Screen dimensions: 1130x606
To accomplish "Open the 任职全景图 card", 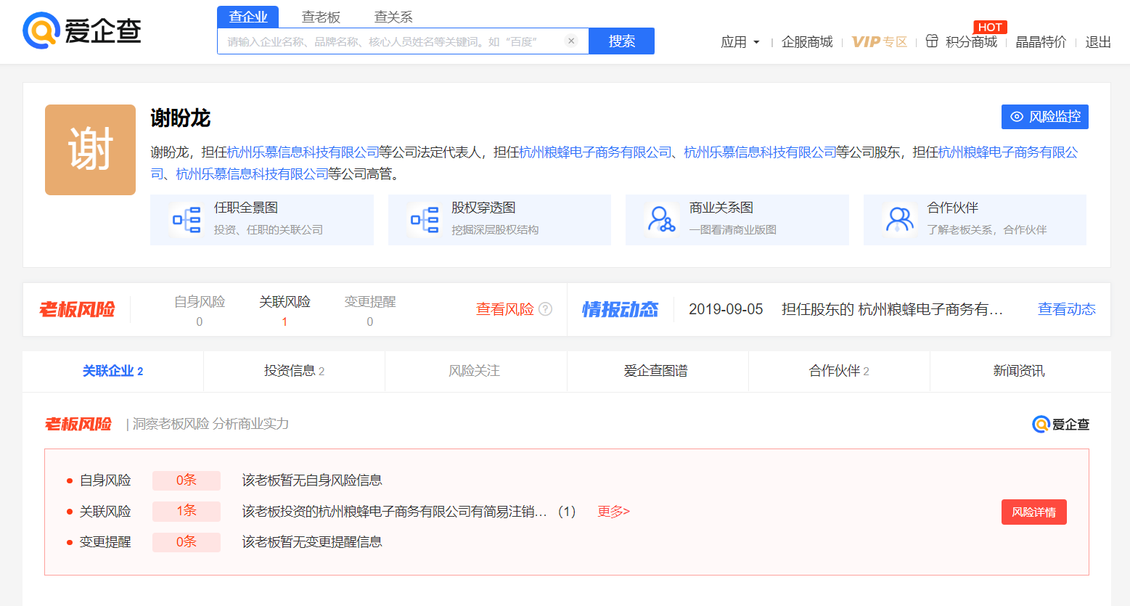I will (x=262, y=220).
